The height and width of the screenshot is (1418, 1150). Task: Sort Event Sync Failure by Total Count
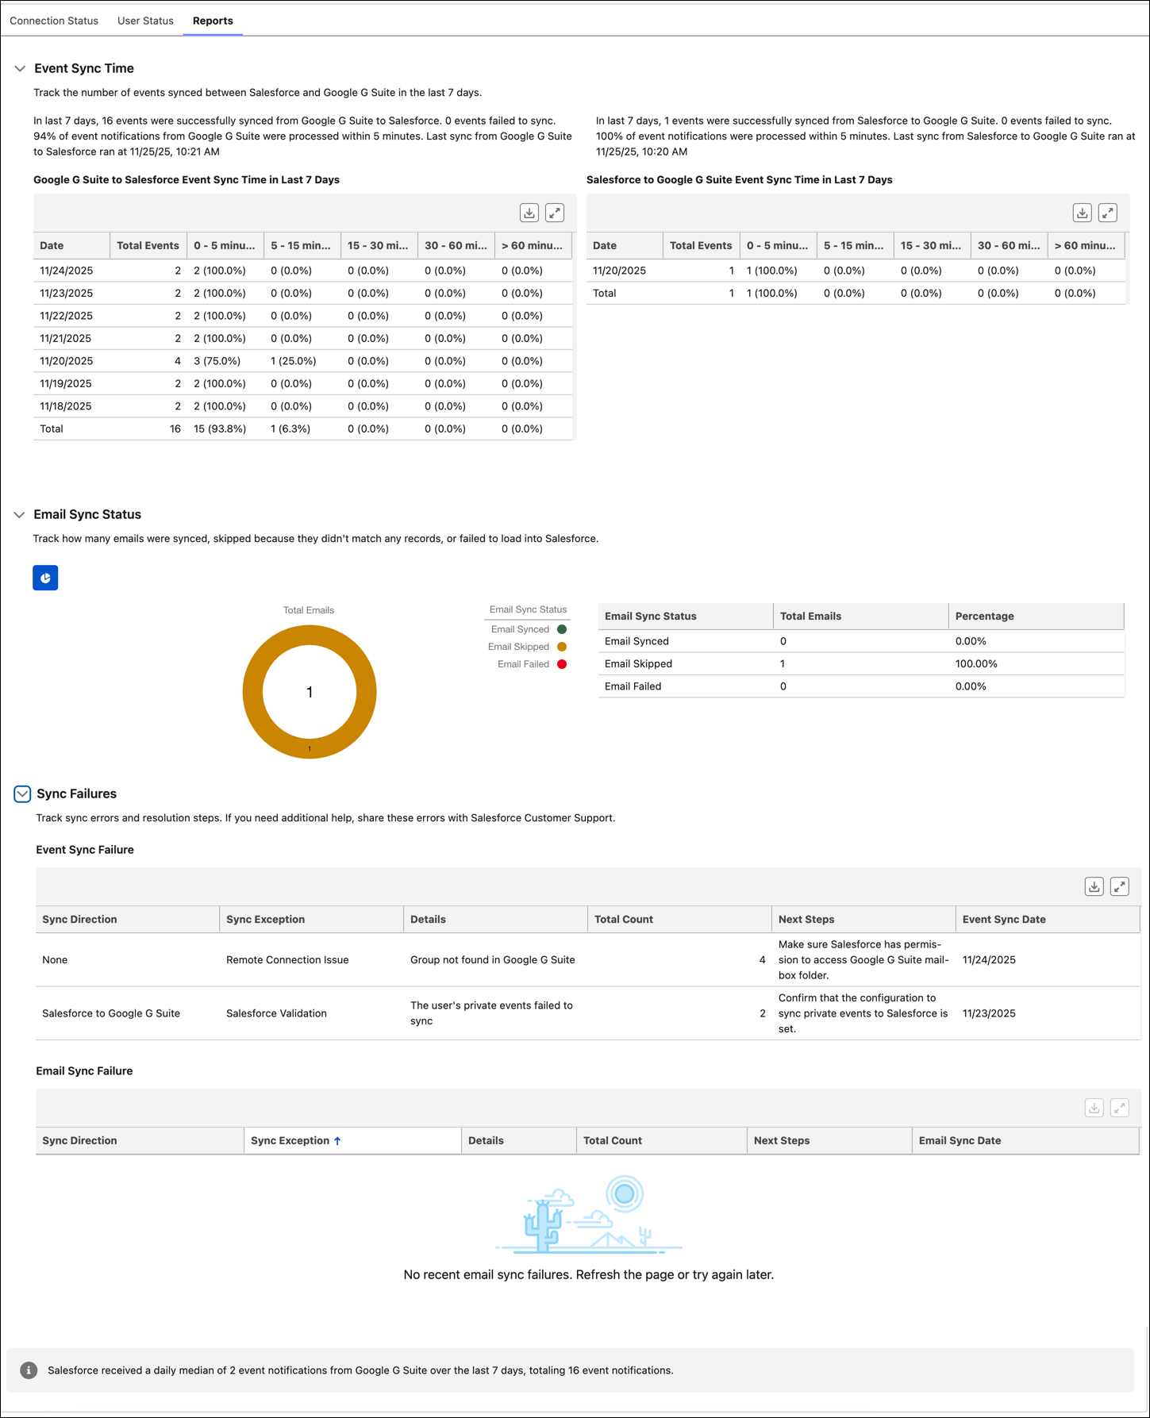tap(679, 920)
